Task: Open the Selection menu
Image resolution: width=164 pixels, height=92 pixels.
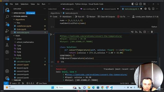Action: (x=24, y=4)
